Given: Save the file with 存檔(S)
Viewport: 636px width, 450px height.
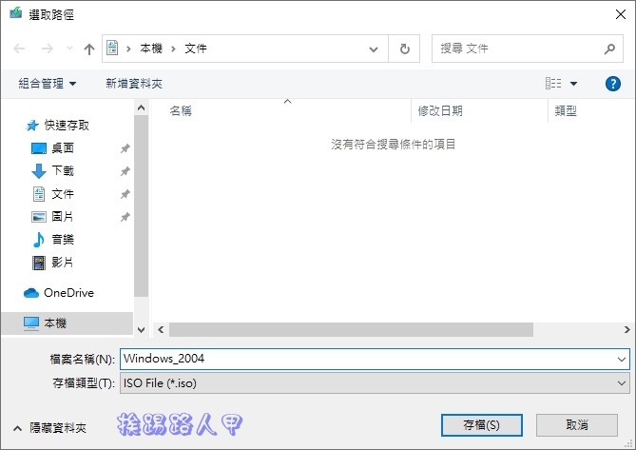Looking at the screenshot, I should coord(481,425).
